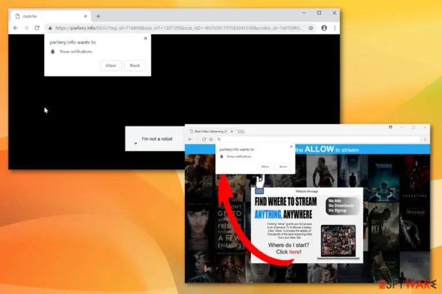Minimize the captcha browser window
Screen dimensions: 442x294
(x=304, y=13)
